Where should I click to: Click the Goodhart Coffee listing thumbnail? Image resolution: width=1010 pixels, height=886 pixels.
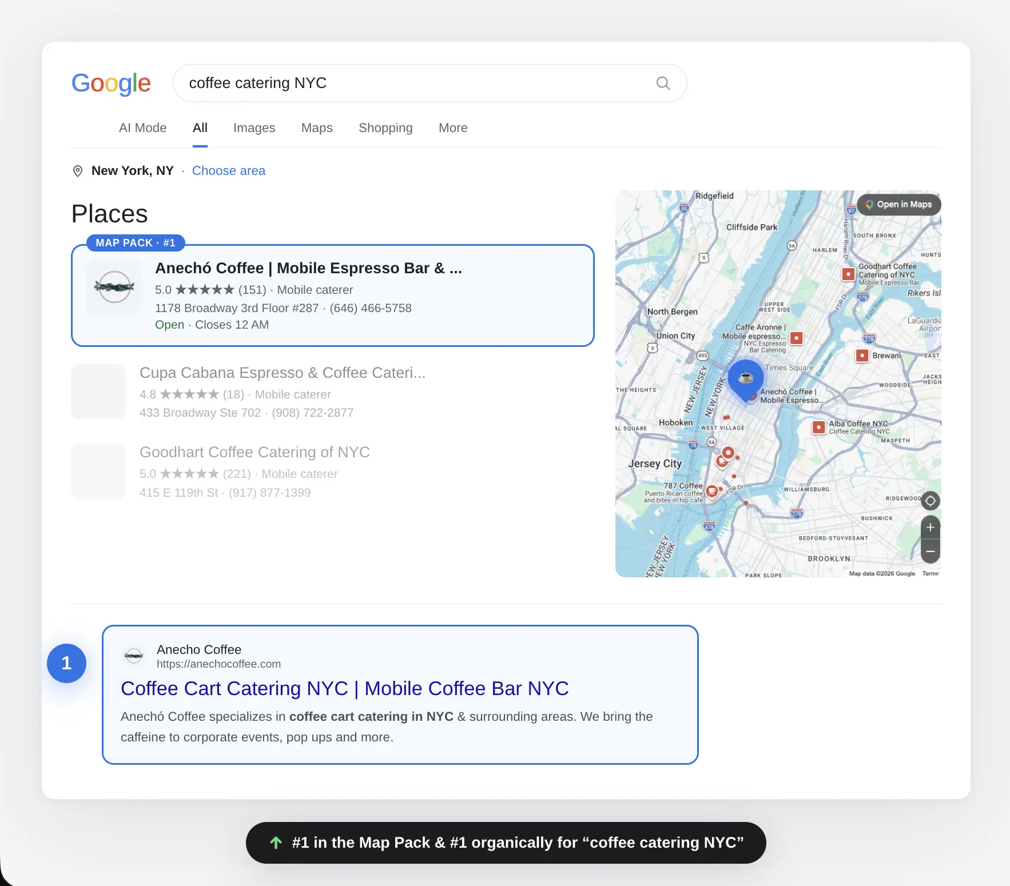[x=98, y=471]
